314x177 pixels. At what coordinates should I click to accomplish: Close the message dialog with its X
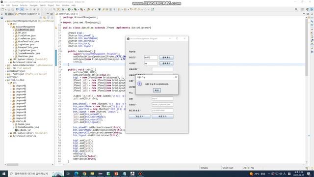[176, 77]
